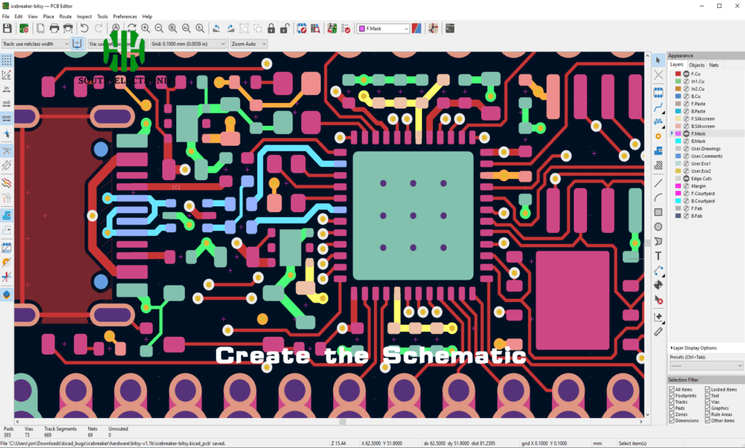Viewport: 745px width, 448px height.
Task: Click the Zoom to Fit icon
Action: [174, 28]
